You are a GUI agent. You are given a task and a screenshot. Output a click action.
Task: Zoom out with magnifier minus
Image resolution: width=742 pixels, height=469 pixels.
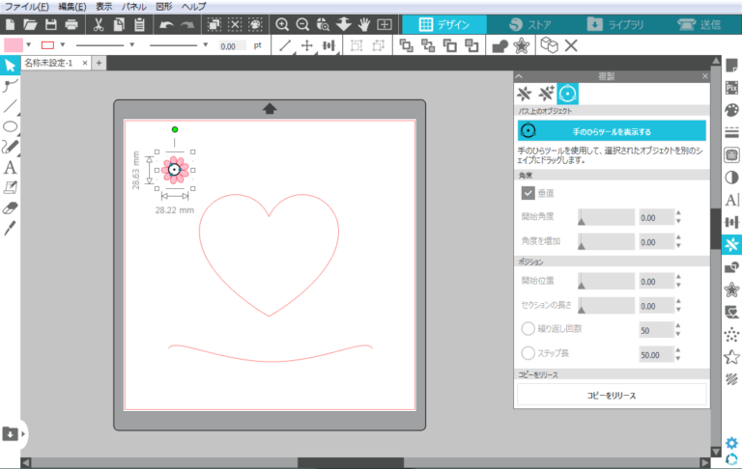(x=302, y=24)
